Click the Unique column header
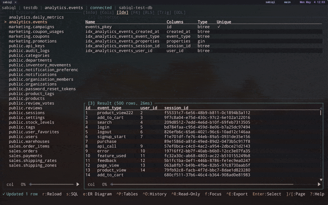The width and height of the screenshot is (328, 205). click(x=224, y=22)
